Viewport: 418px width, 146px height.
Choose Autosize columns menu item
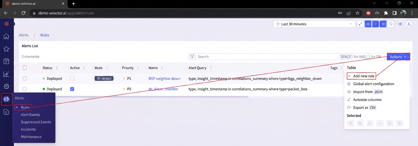[x=364, y=100]
